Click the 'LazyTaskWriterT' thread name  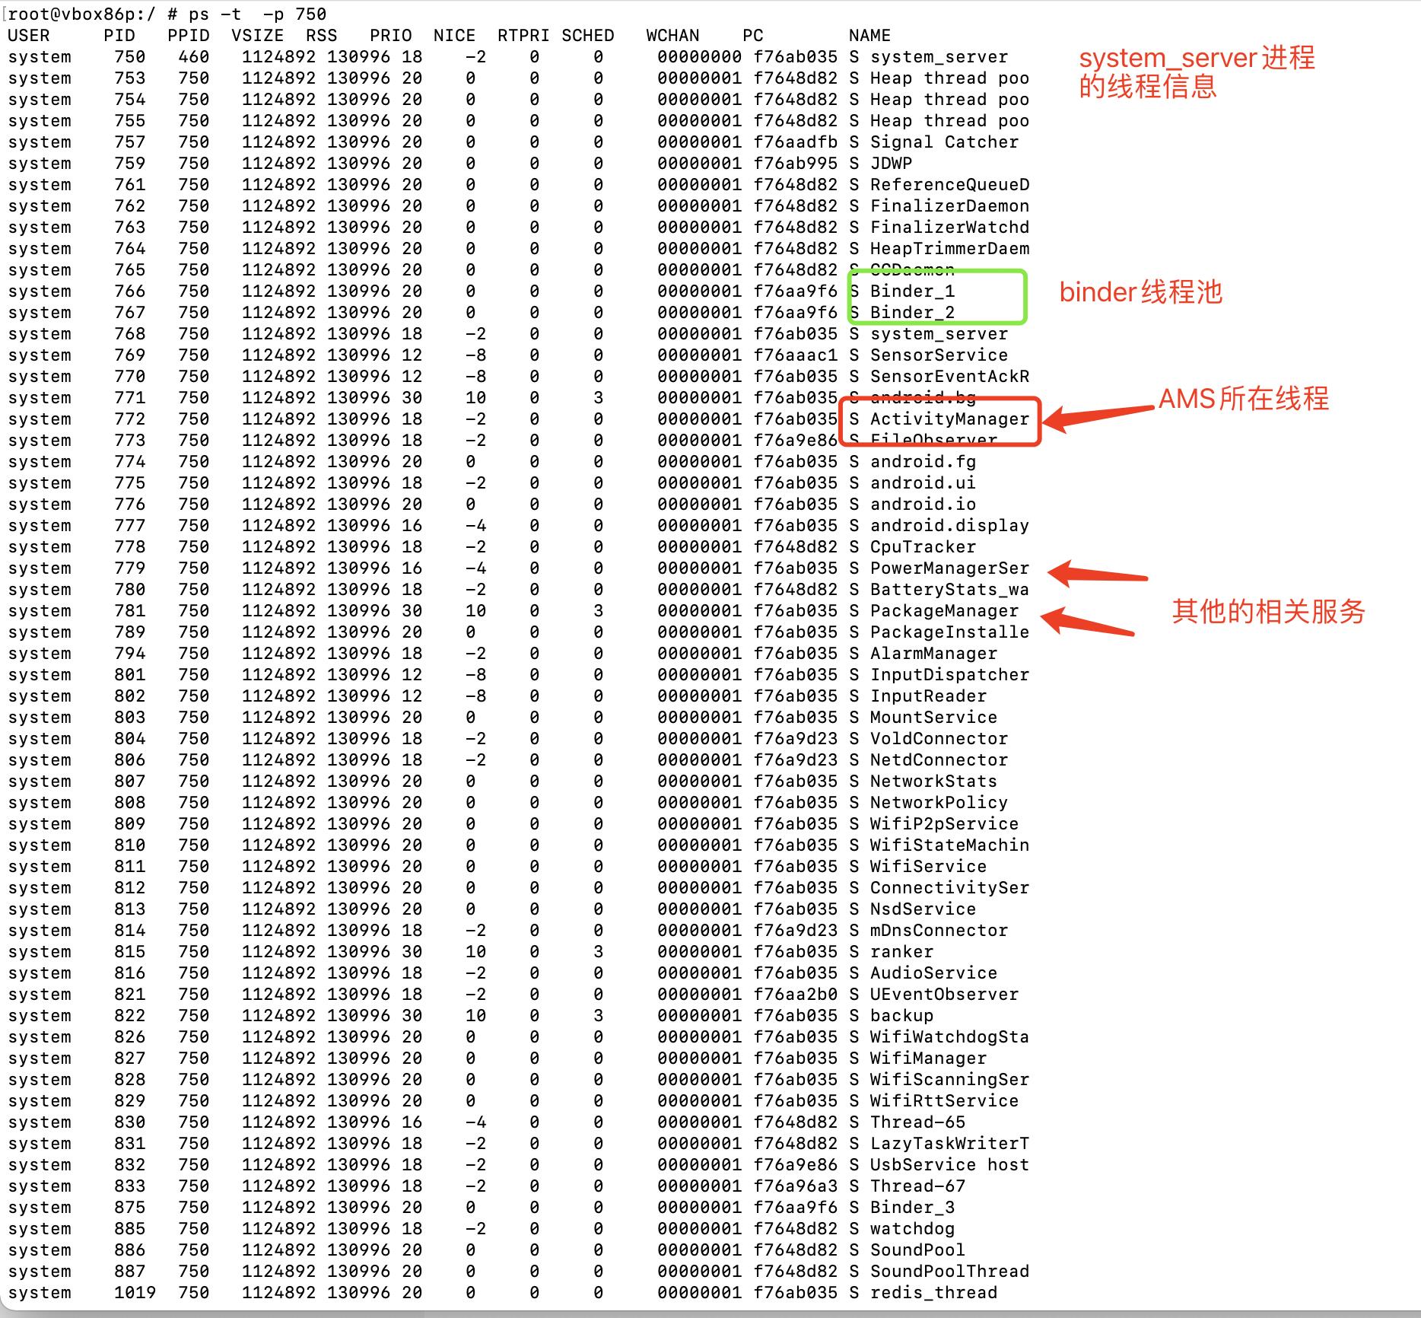(949, 1143)
